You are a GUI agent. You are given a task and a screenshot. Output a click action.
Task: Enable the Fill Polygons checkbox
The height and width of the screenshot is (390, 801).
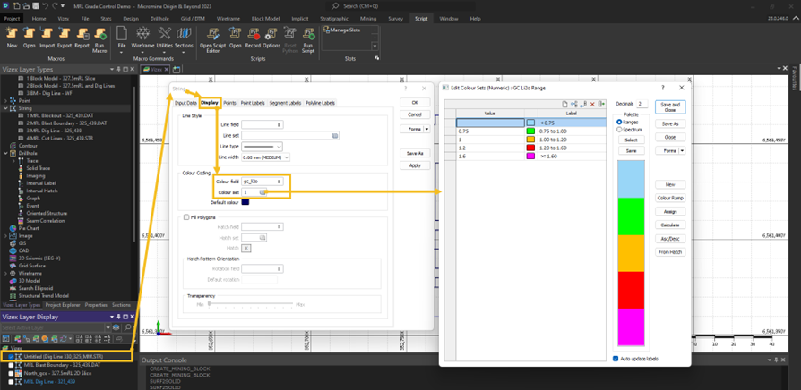pyautogui.click(x=186, y=217)
